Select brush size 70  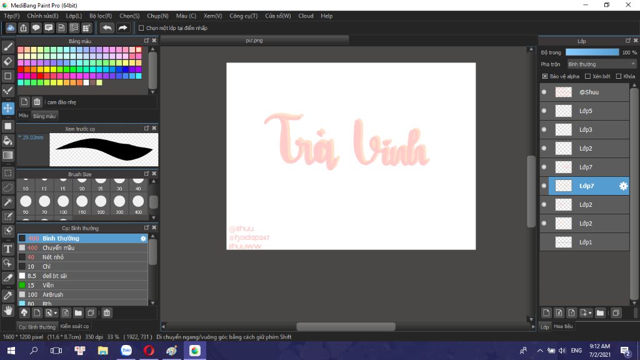click(x=44, y=204)
